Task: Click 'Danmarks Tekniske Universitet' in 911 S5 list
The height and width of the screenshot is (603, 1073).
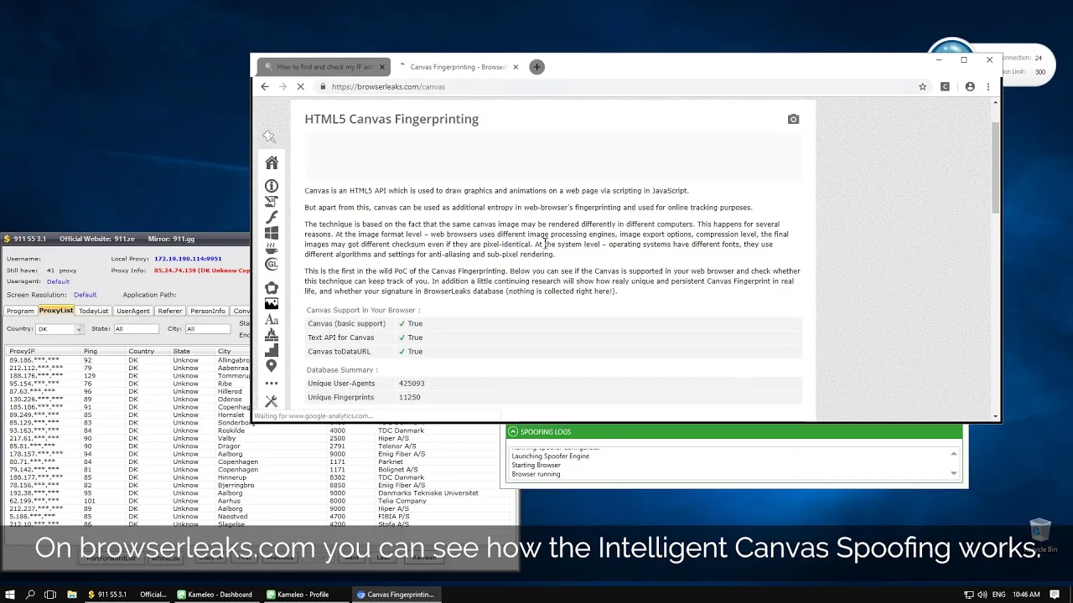Action: pyautogui.click(x=428, y=493)
